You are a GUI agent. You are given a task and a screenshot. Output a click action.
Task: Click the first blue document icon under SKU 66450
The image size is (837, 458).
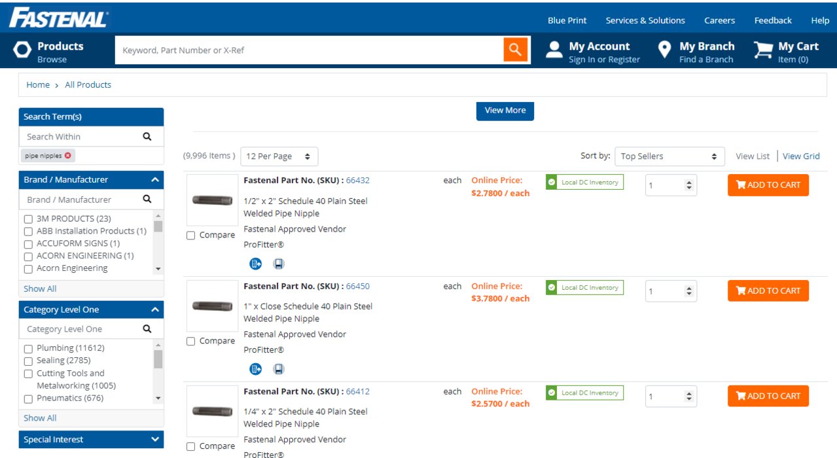tap(256, 369)
